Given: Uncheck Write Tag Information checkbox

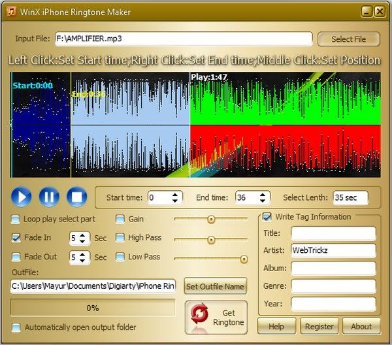Looking at the screenshot, I should (x=267, y=217).
